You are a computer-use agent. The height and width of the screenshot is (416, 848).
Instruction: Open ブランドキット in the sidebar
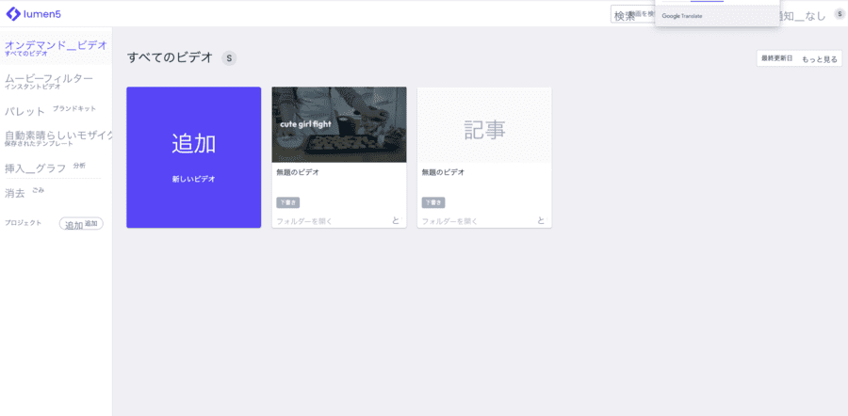coord(50,110)
